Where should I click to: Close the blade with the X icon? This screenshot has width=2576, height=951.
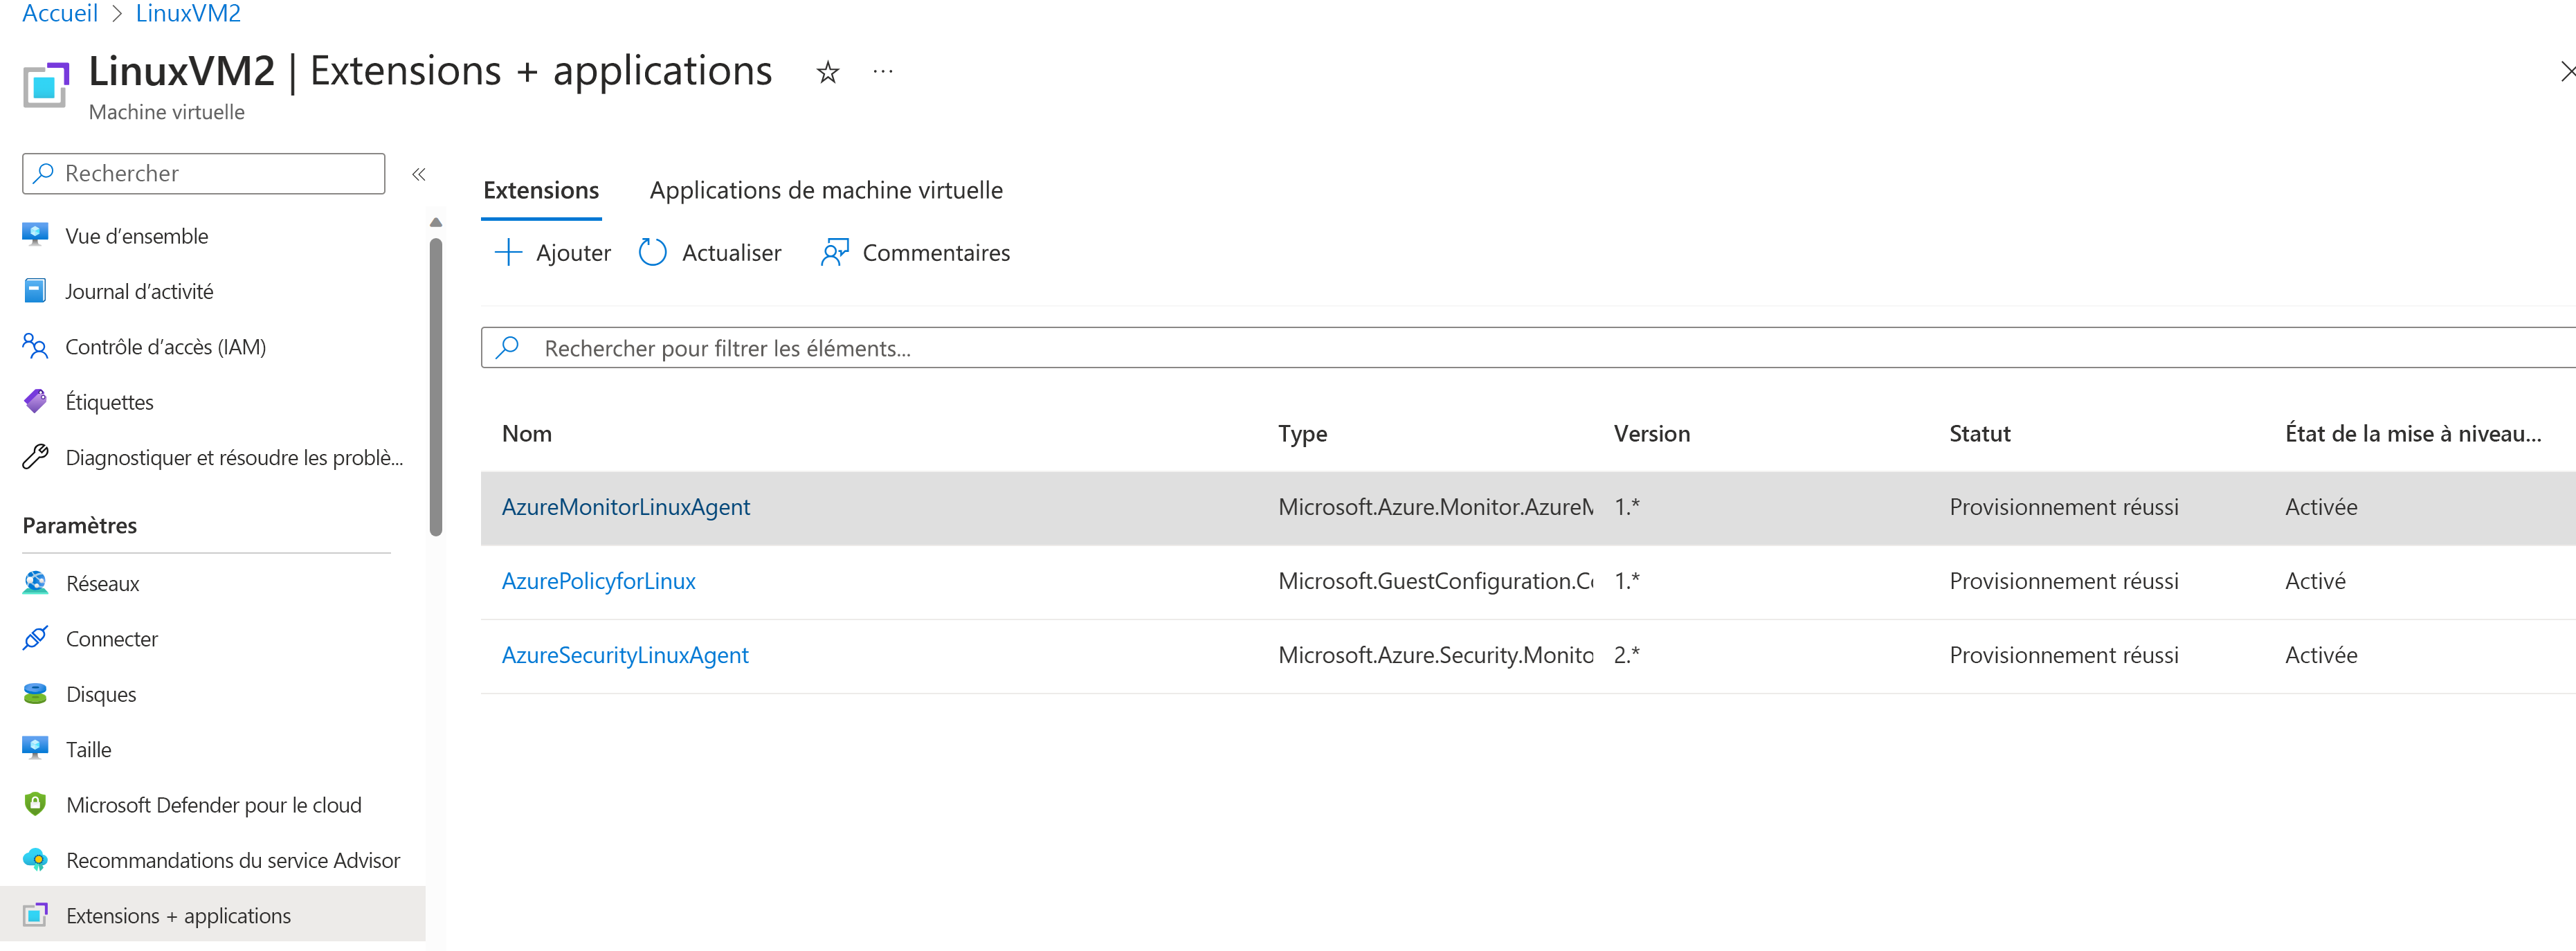(x=2566, y=71)
